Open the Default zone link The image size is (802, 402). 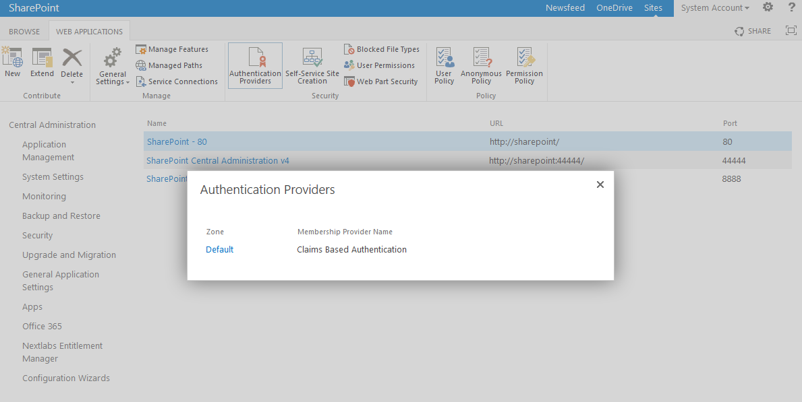(219, 249)
